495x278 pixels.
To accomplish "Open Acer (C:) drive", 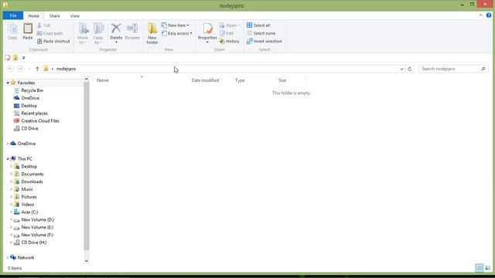I will pos(29,212).
